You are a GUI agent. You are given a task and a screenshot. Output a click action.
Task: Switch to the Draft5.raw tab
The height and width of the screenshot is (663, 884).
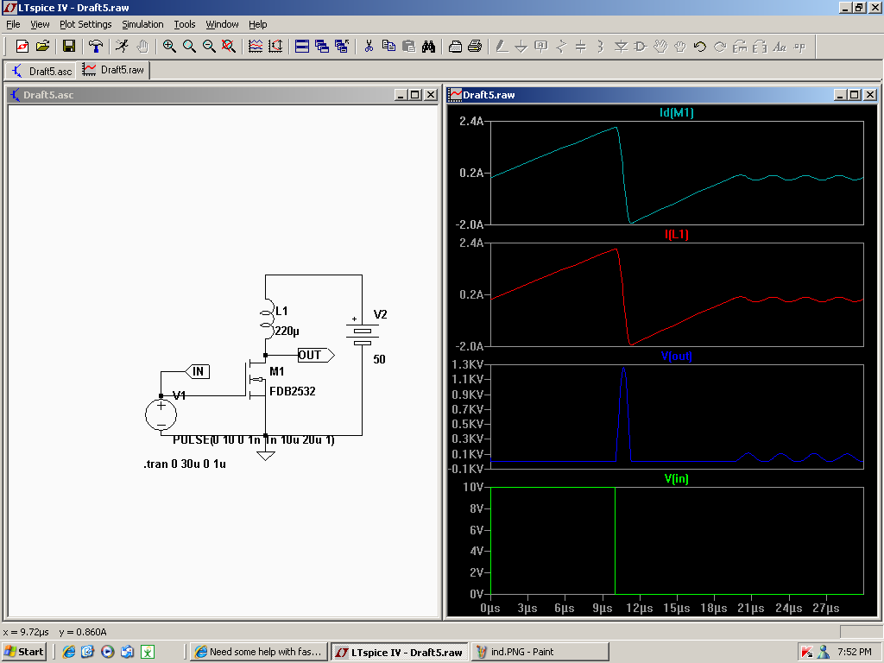(113, 70)
